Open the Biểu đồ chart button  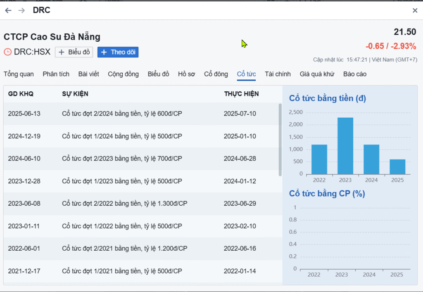pos(74,52)
